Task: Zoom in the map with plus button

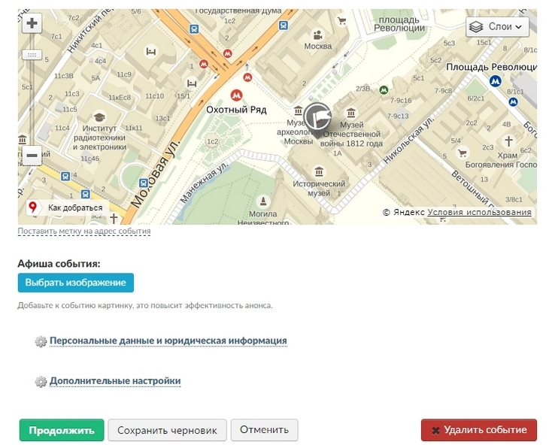Action: [x=32, y=23]
